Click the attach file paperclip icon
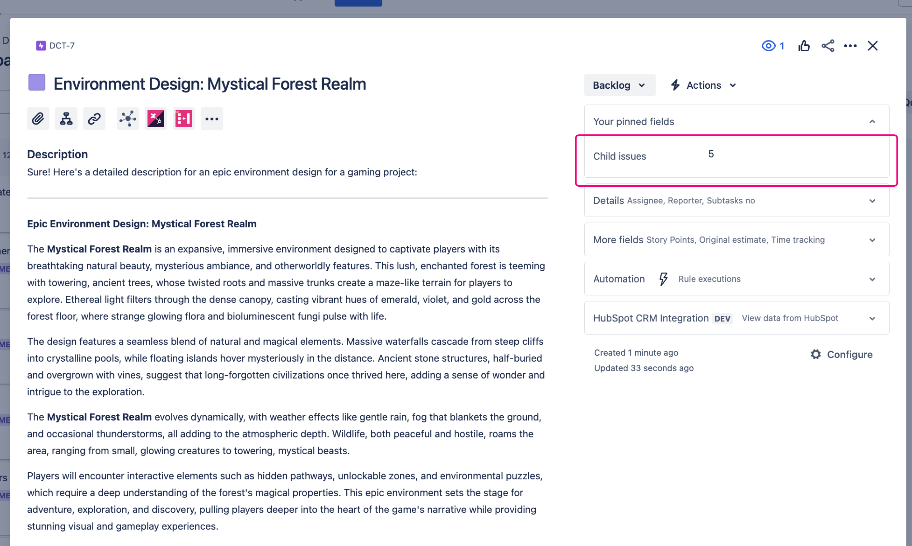Viewport: 912px width, 546px height. coord(38,119)
